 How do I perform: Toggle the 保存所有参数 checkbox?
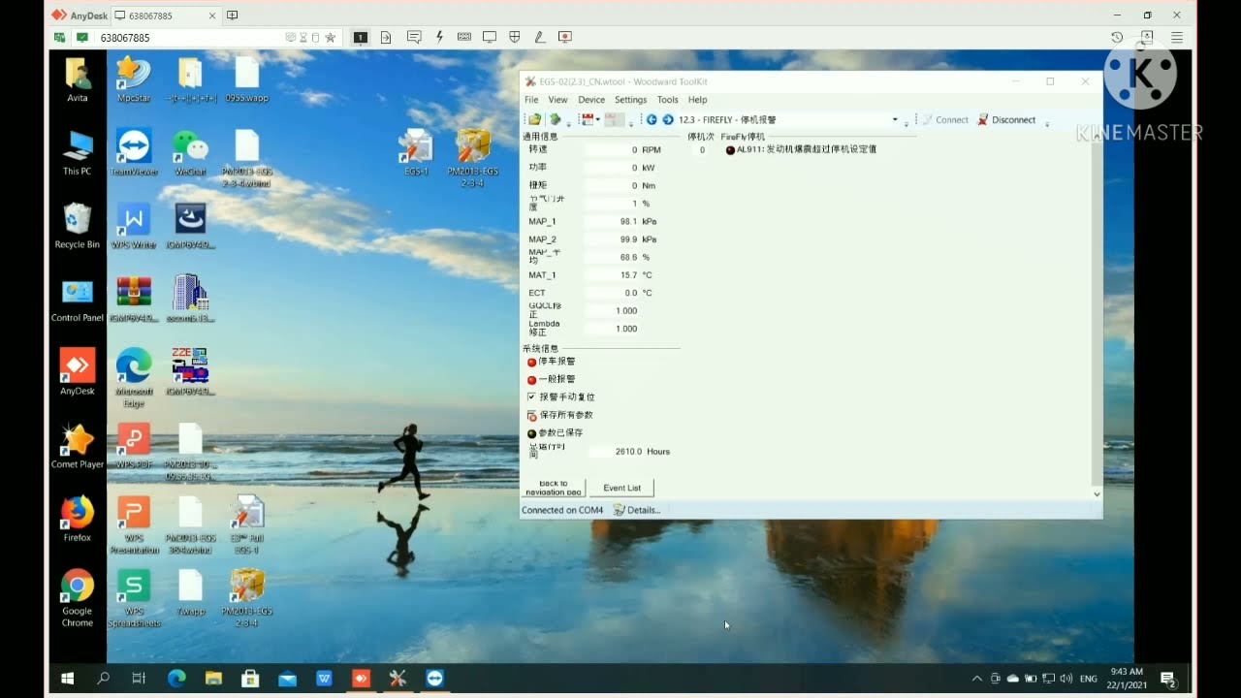click(x=531, y=415)
